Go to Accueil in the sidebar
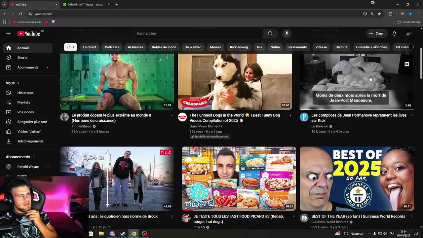The height and width of the screenshot is (238, 423). (x=28, y=48)
